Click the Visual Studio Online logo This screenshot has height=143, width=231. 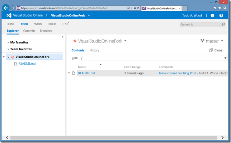pyautogui.click(x=9, y=15)
